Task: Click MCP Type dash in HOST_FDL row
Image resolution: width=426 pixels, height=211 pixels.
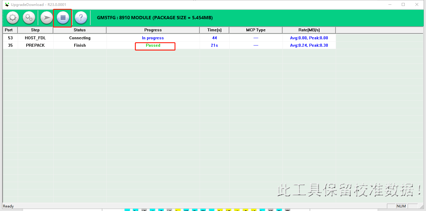Action: [256, 38]
